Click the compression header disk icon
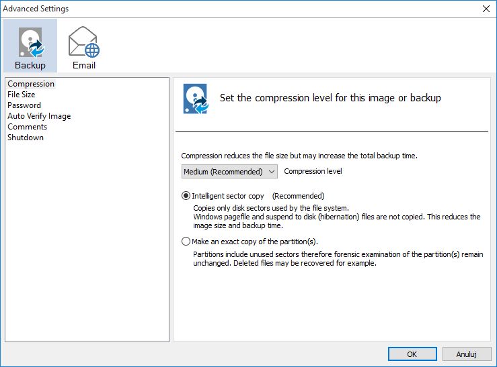 click(x=196, y=98)
